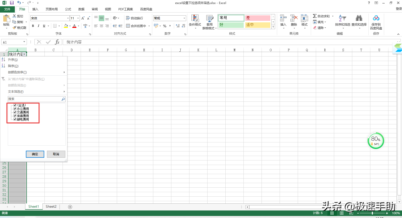Add a new sheet with plus icon

pos(70,207)
